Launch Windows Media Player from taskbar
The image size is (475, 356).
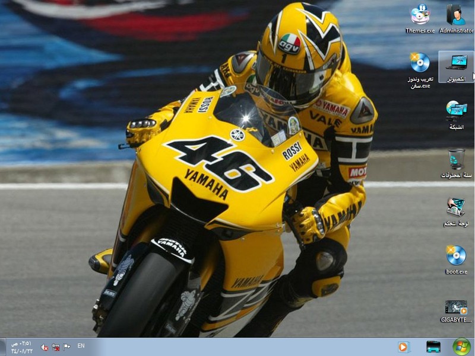tap(404, 347)
